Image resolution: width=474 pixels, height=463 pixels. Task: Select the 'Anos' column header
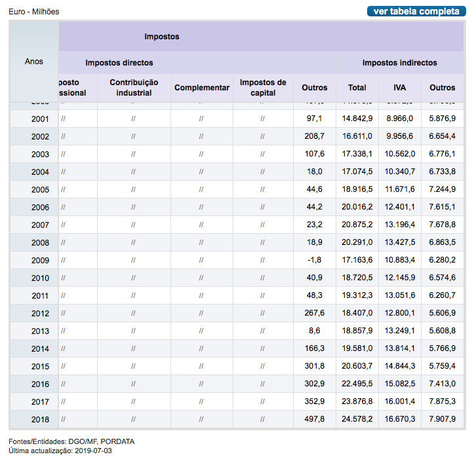(x=34, y=61)
